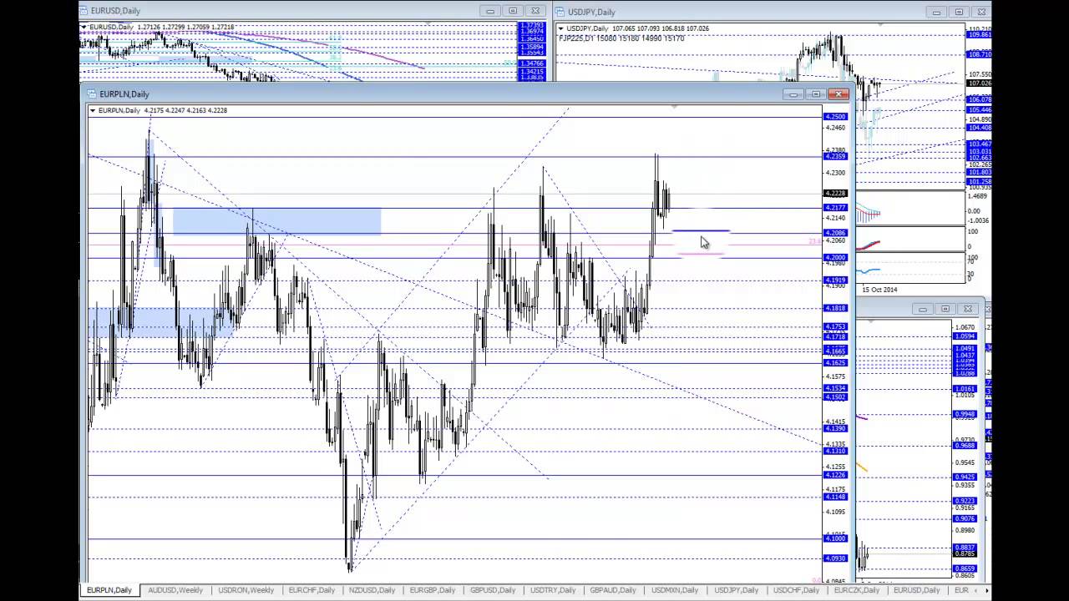This screenshot has width=1069, height=601.
Task: Open the USDRON,Weekly chart tab
Action: [246, 590]
